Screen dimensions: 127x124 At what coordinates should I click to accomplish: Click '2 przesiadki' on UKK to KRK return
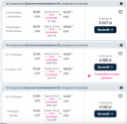[x=51, y=32]
